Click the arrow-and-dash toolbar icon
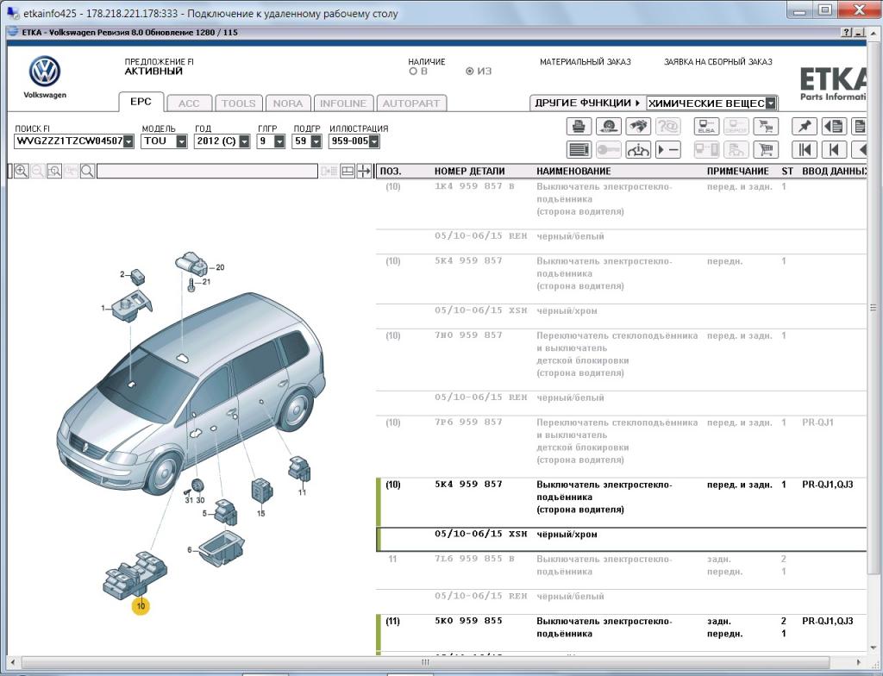This screenshot has height=676, width=883. [x=668, y=149]
